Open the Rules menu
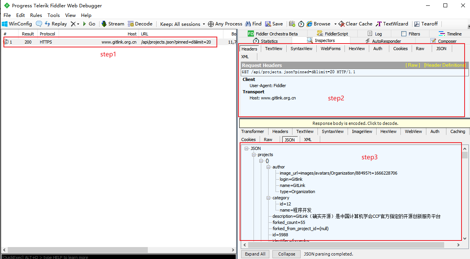Viewport: 470px width, 259px height. point(36,15)
